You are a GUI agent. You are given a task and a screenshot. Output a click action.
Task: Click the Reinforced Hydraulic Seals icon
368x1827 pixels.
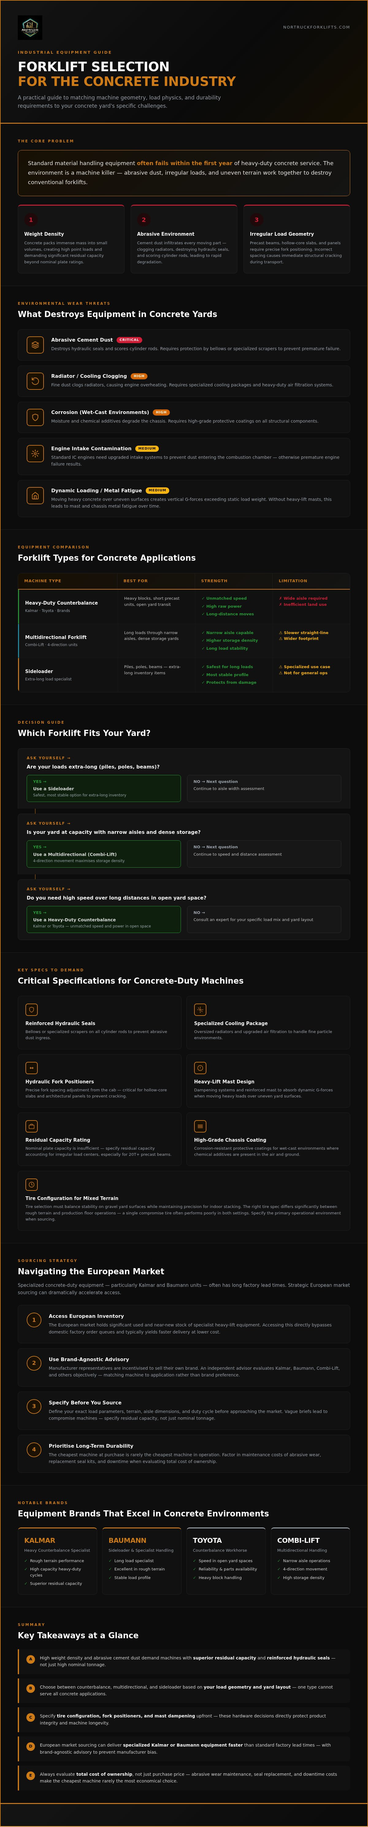(31, 1009)
